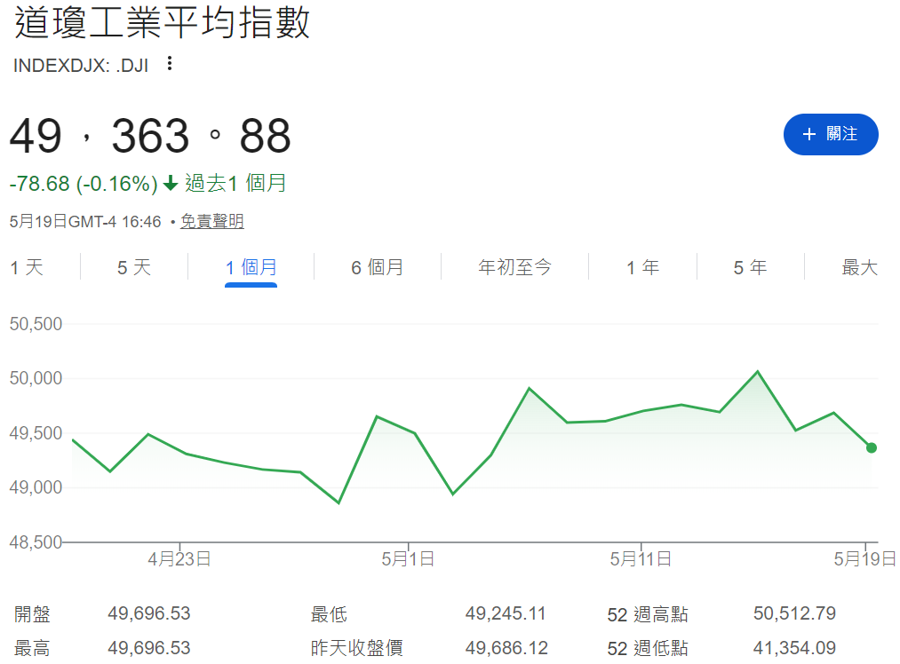
Task: Click the 道瓊工業平均指數 title
Action: [162, 23]
